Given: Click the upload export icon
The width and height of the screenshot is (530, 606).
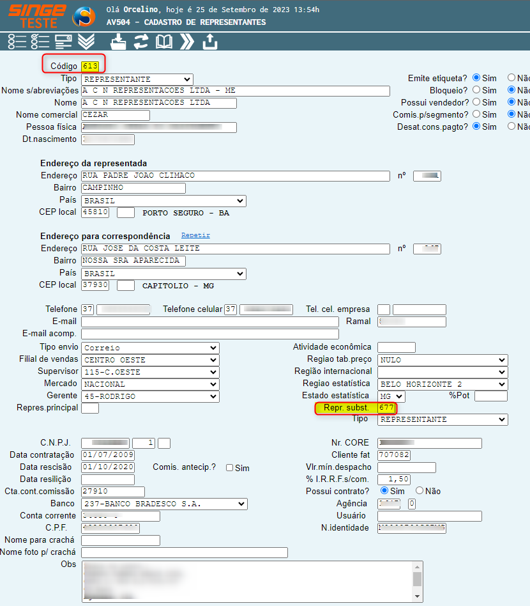Looking at the screenshot, I should pos(209,42).
